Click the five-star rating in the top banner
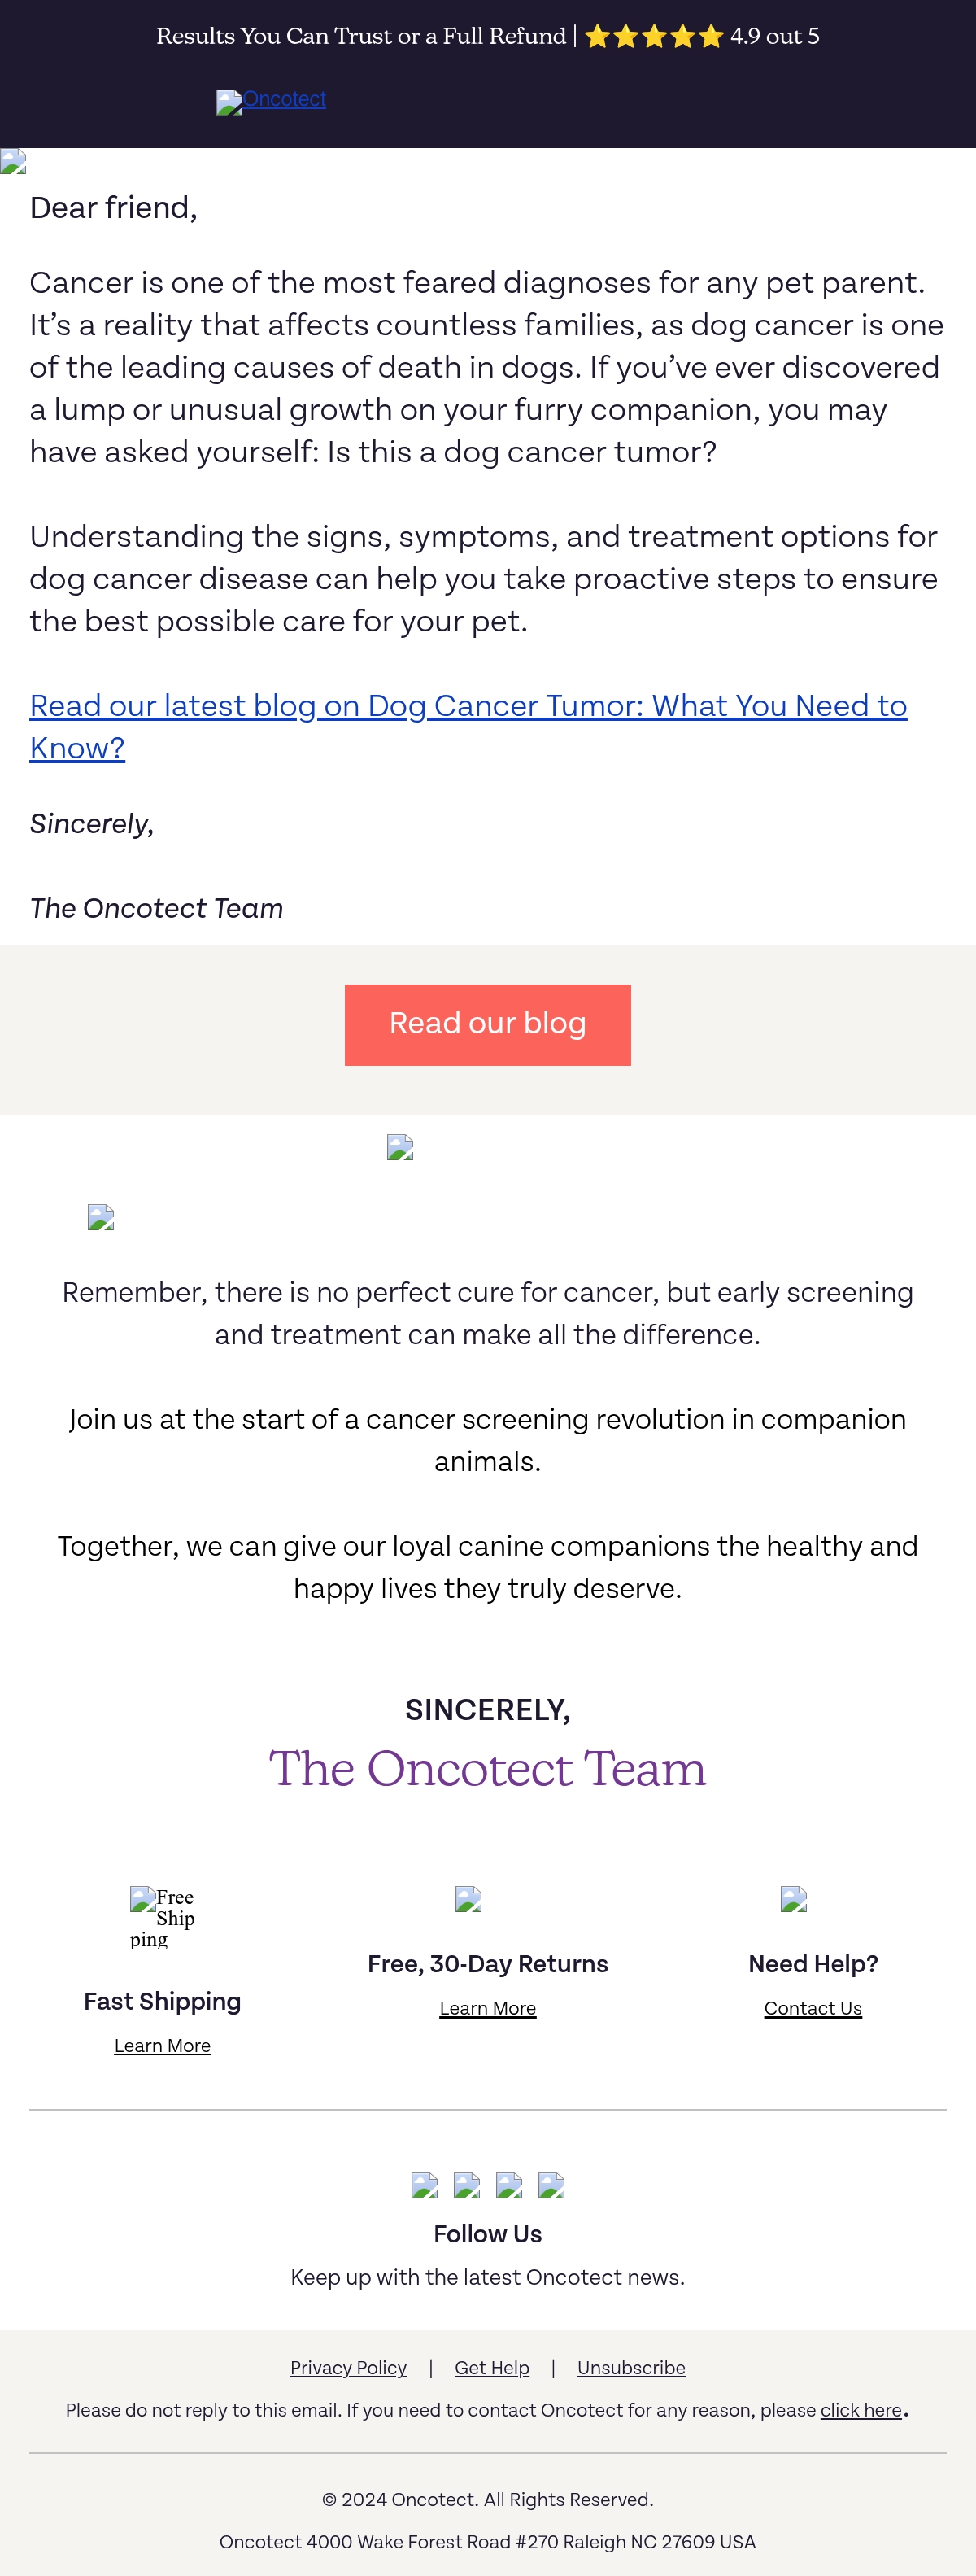This screenshot has width=976, height=2576. pyautogui.click(x=654, y=37)
